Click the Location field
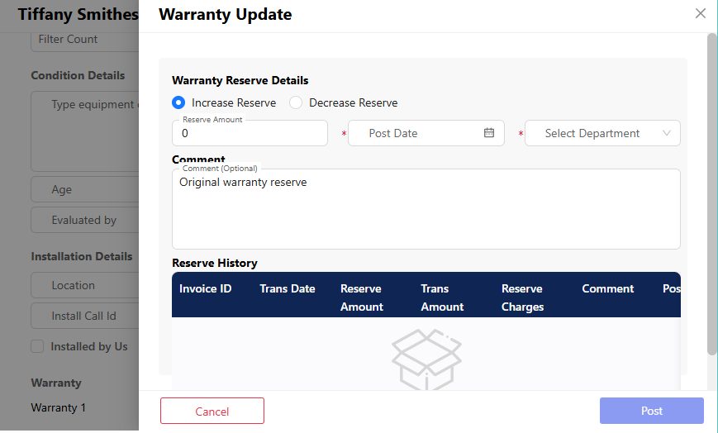Viewport: 718px width, 433px height. [85, 285]
